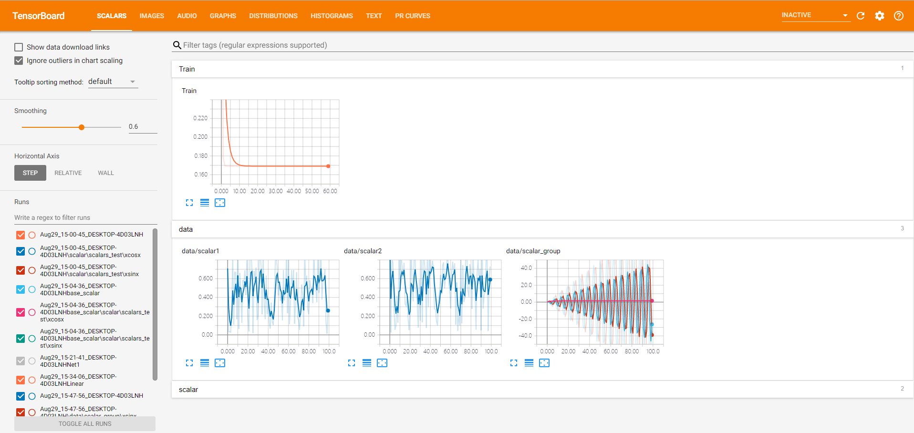This screenshot has height=433, width=914.
Task: Fit domain to data on data/scalar_group chart
Action: tap(544, 363)
